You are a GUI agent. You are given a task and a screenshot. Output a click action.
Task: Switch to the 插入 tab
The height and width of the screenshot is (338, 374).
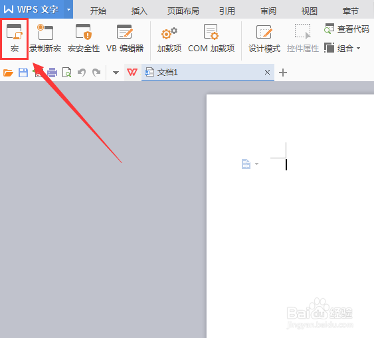pos(140,11)
